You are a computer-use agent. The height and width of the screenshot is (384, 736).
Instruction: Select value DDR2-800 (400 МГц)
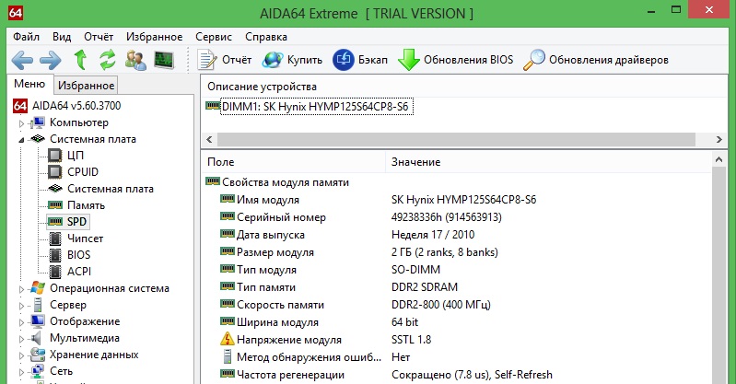point(441,305)
